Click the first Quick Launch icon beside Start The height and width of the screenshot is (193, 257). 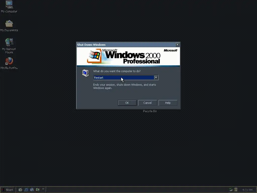click(20, 190)
